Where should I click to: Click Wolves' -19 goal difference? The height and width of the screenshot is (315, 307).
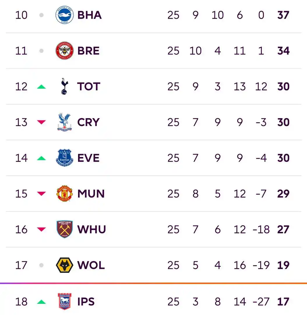click(261, 265)
